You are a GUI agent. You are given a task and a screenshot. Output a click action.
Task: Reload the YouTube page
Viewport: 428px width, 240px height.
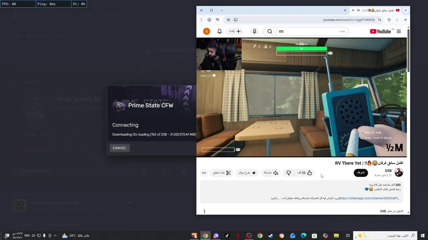389,20
